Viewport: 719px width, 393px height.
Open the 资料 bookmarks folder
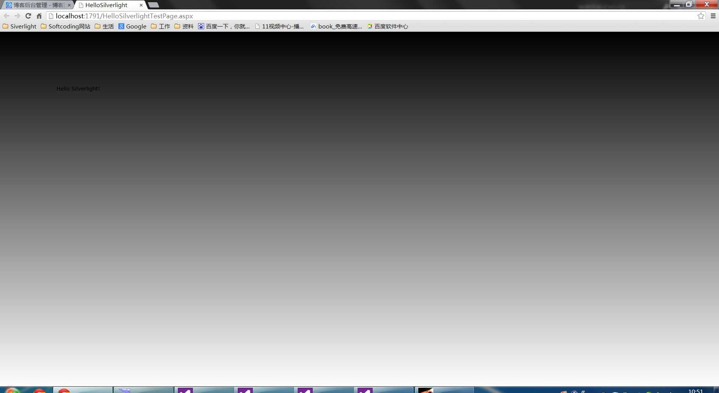(x=184, y=26)
